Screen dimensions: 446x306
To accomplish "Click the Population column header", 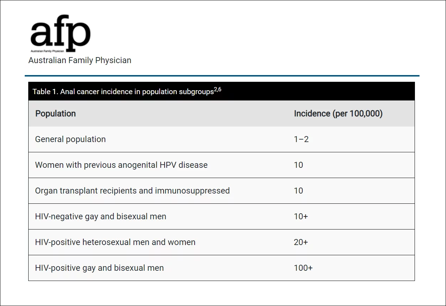I will [55, 114].
